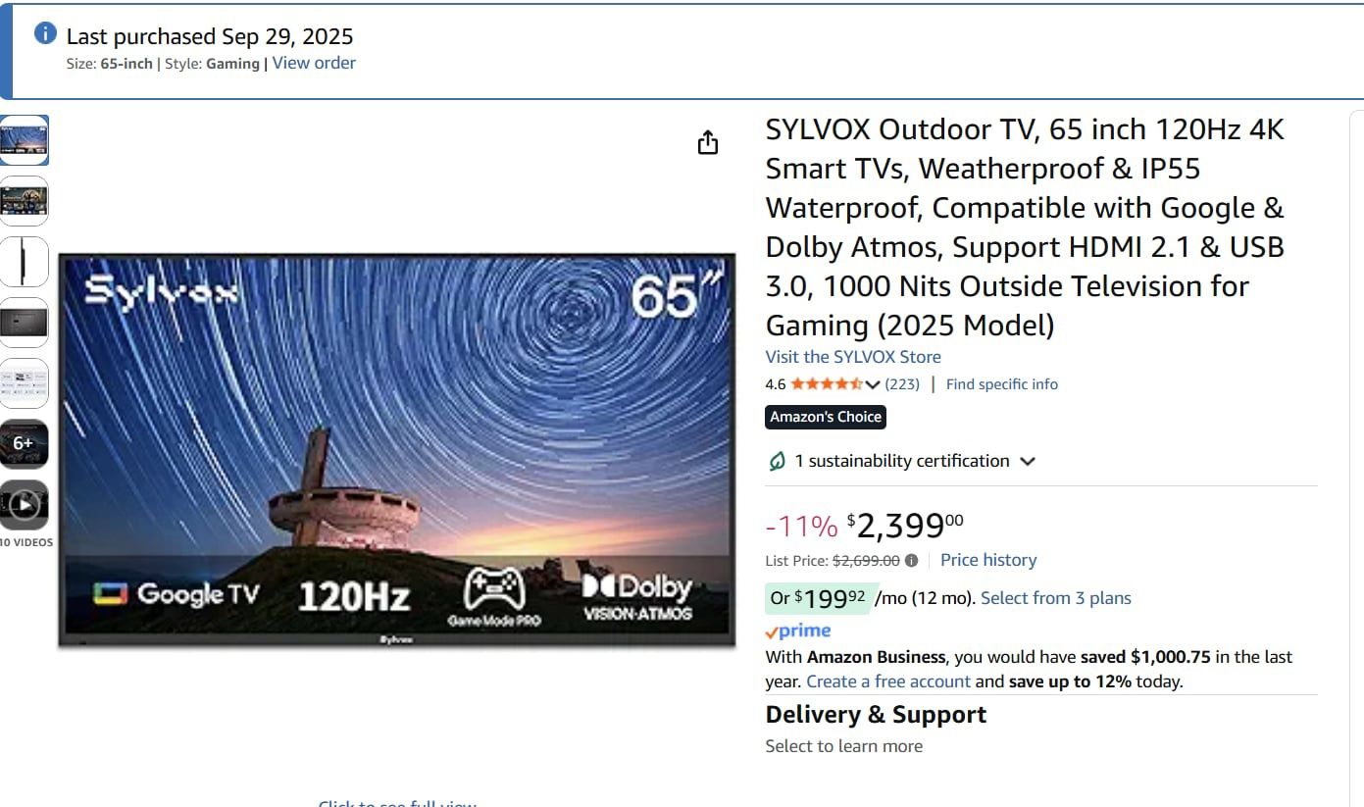The width and height of the screenshot is (1364, 807).
Task: Select the TV back panel thumbnail
Action: (x=25, y=323)
